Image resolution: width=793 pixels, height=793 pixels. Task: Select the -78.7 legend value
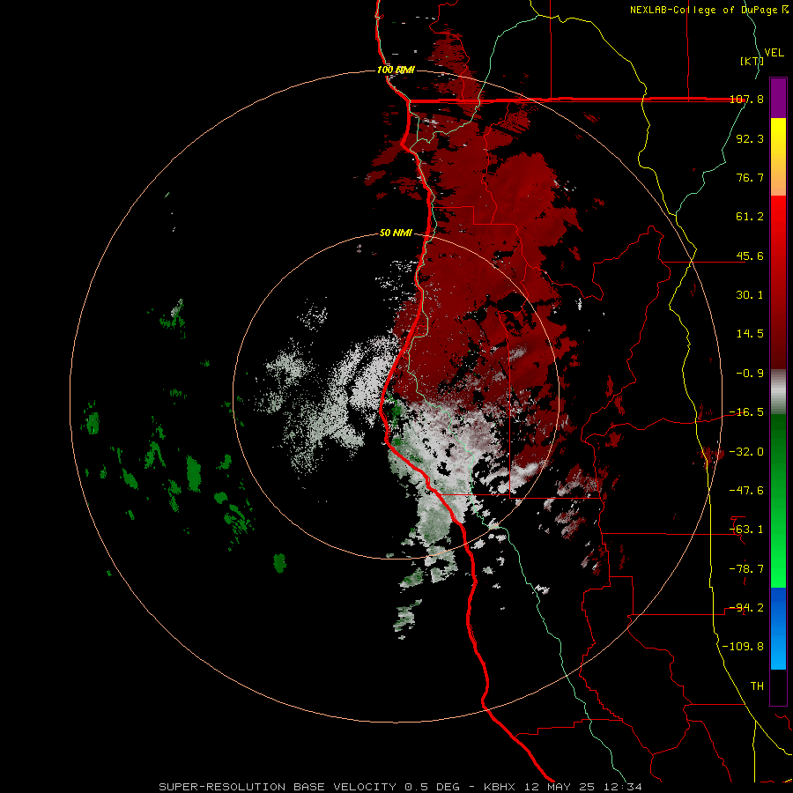(x=746, y=569)
